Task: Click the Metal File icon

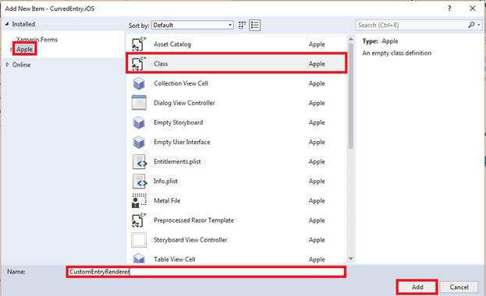Action: (x=139, y=201)
